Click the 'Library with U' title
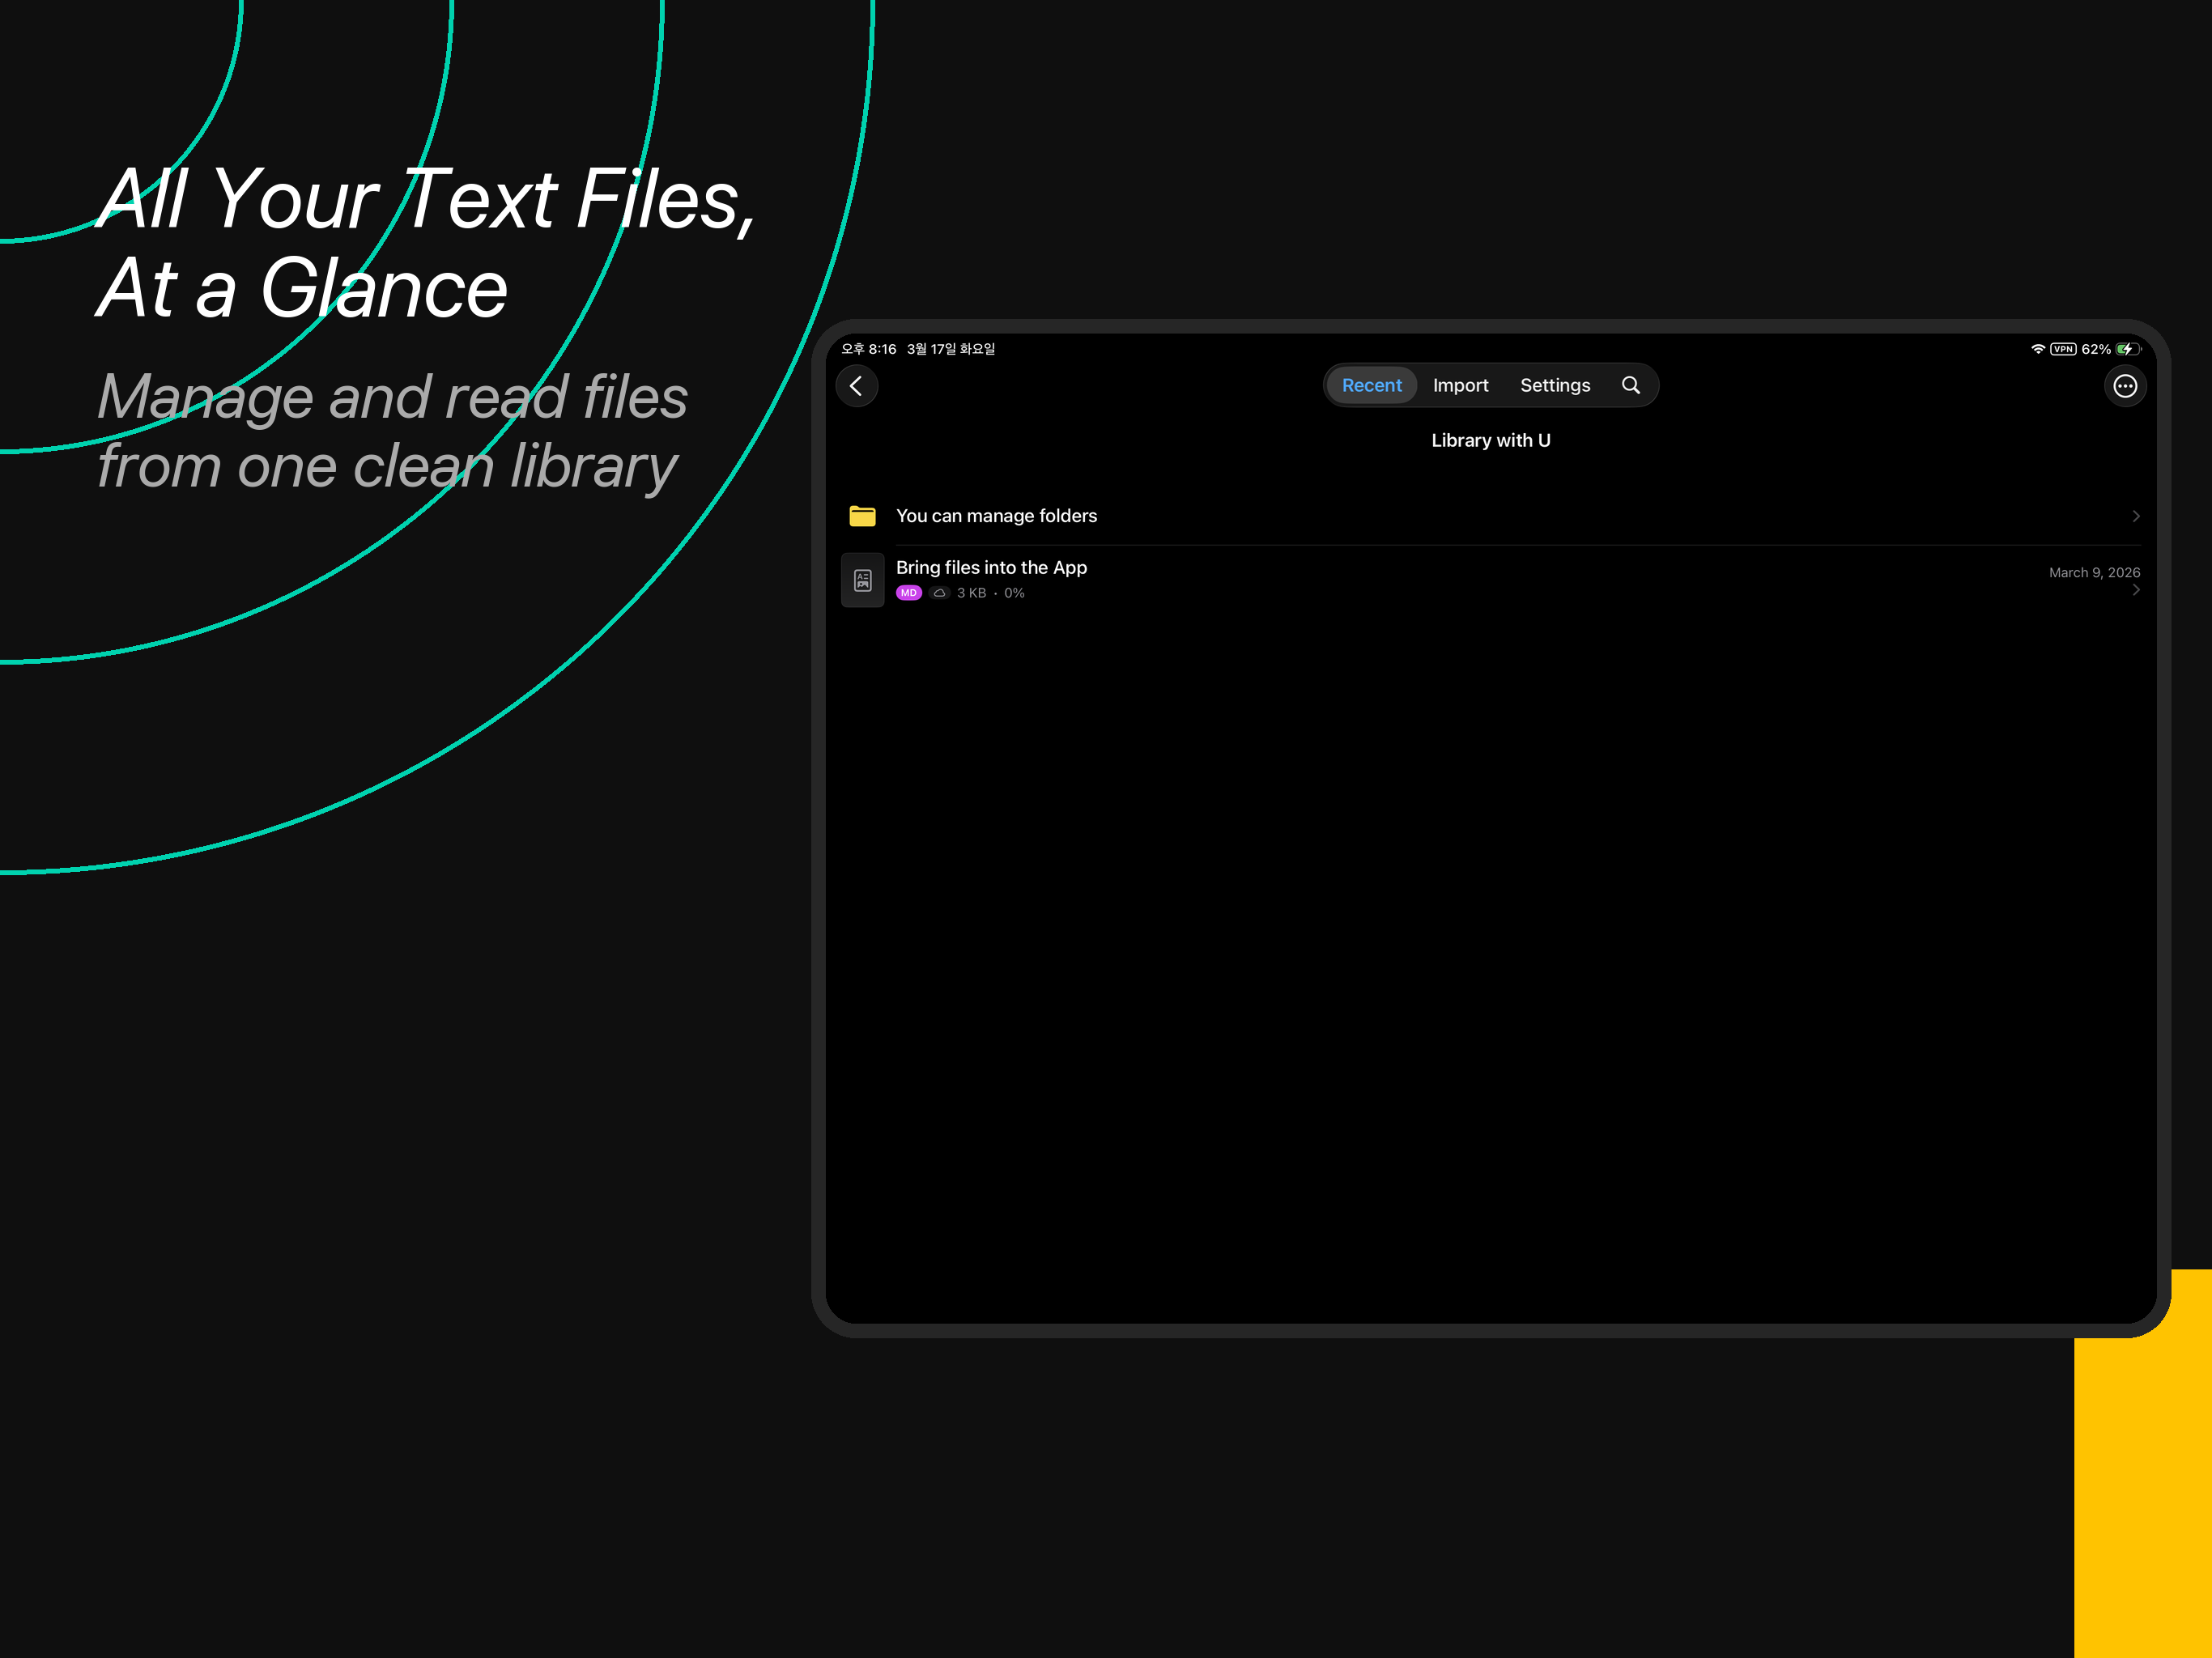Viewport: 2212px width, 1658px height. (1490, 440)
